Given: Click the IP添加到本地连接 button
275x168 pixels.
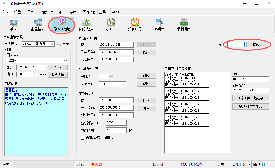Looking at the screenshot, I should 251,98.
